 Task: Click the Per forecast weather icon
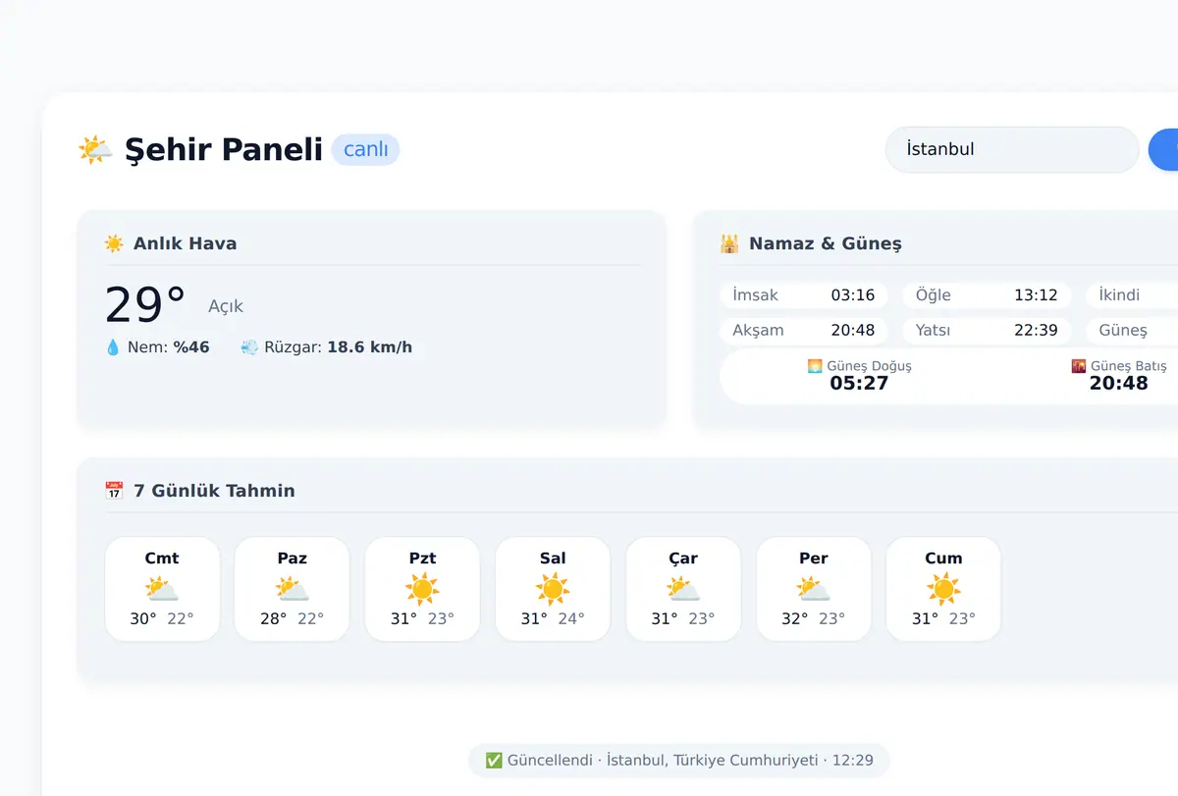coord(814,589)
